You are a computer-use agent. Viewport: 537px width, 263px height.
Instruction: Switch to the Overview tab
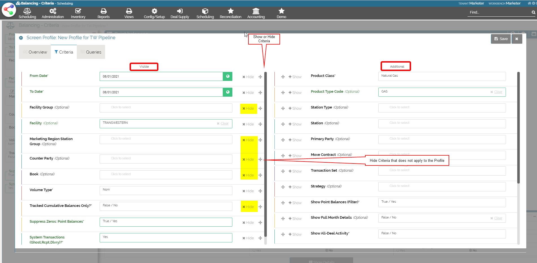point(35,52)
